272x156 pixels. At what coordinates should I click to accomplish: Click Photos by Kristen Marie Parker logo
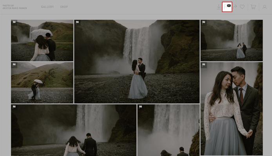coord(15,7)
